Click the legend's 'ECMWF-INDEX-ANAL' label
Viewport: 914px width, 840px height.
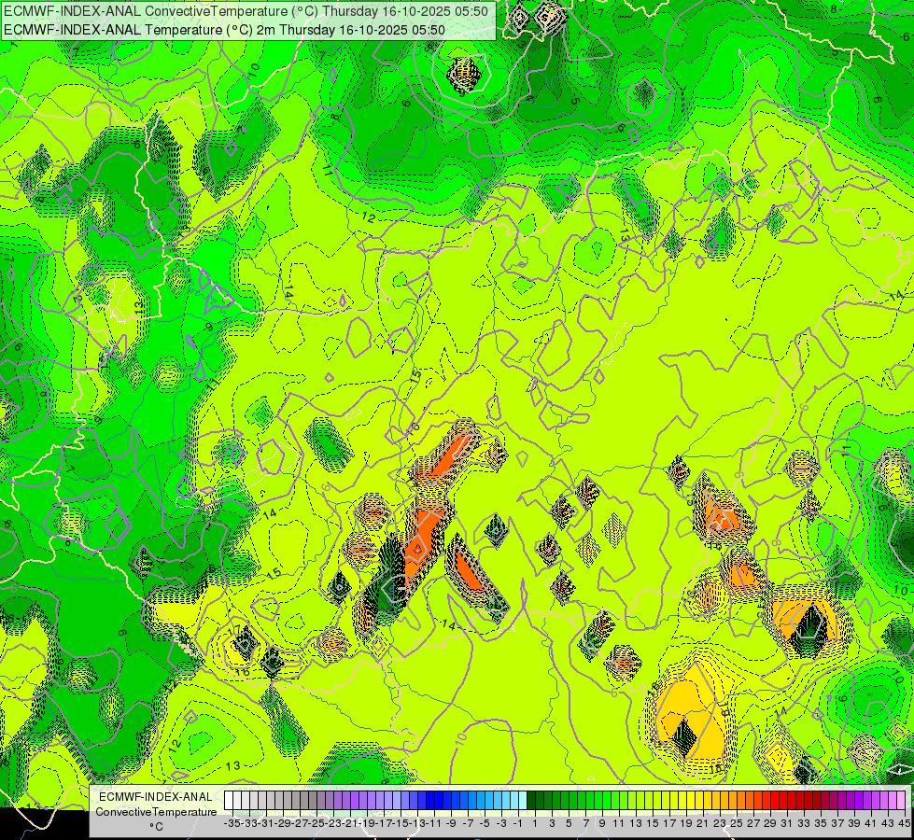coord(156,797)
